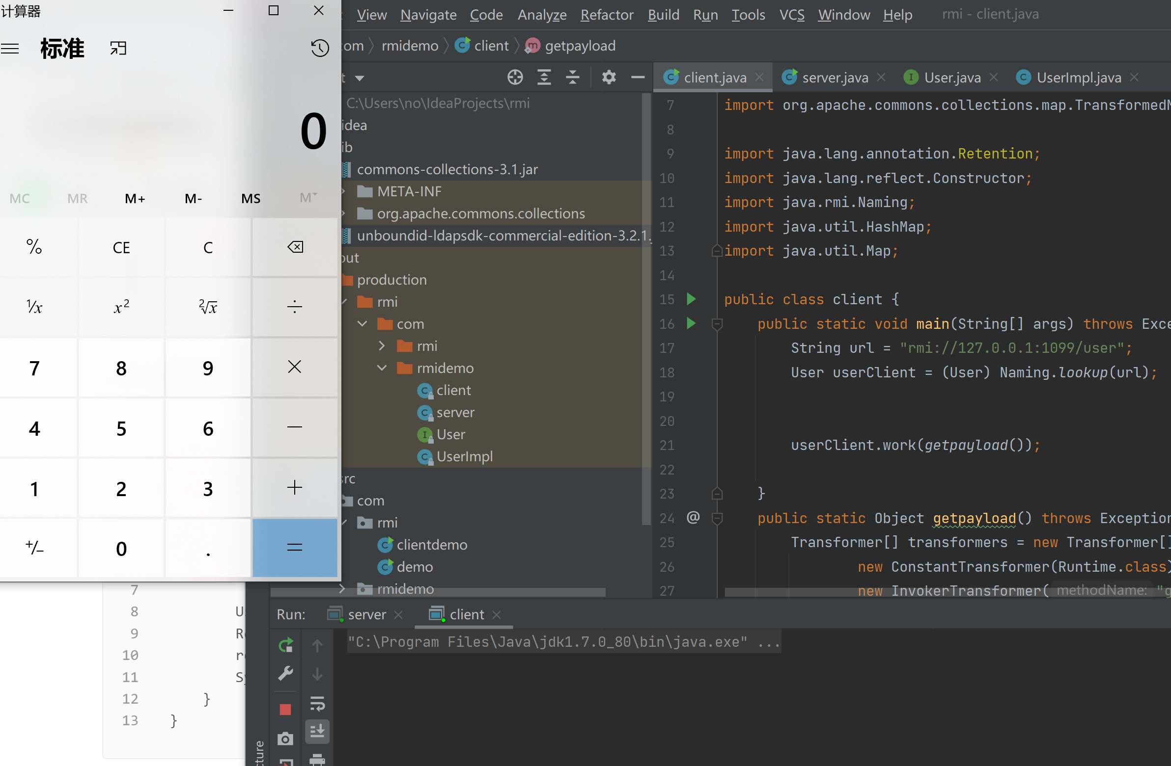Click the Expand All icon in project panel
1171x766 pixels.
544,77
